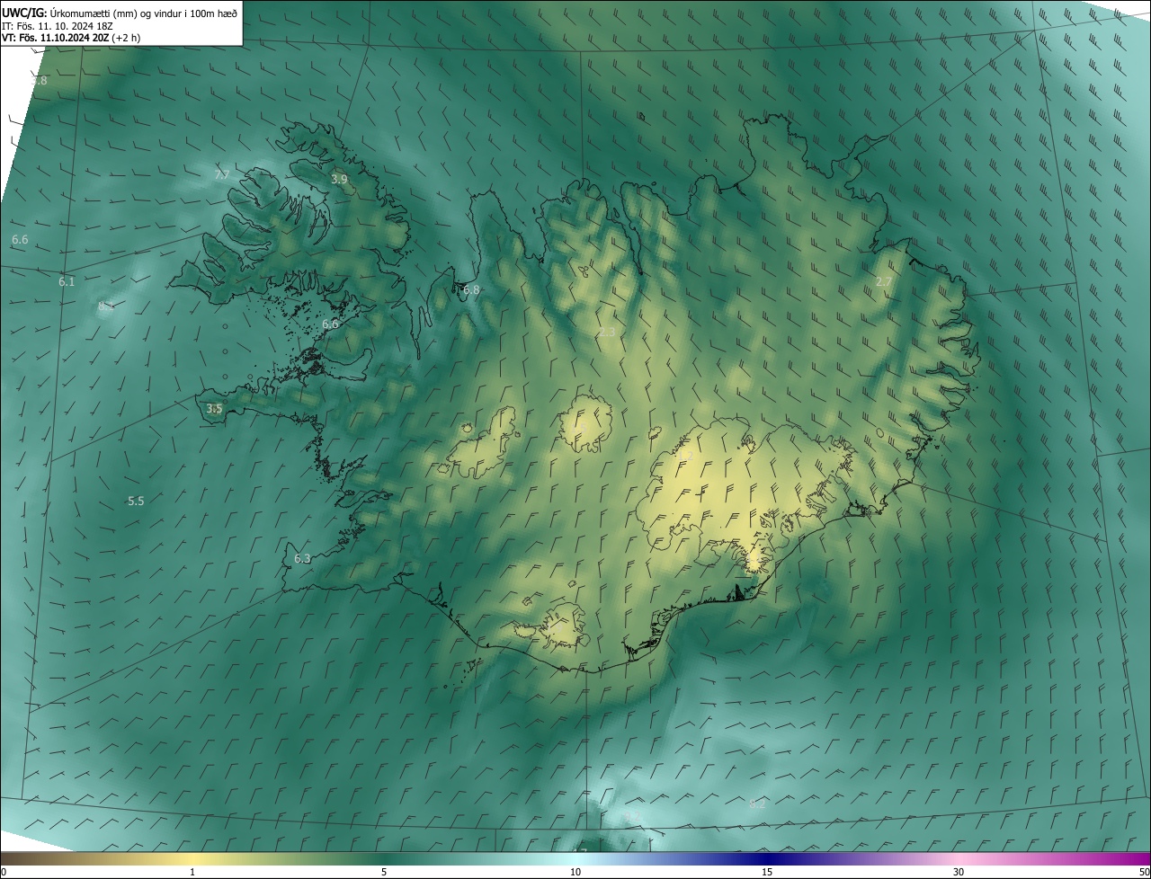Click the 6.1 value label
The image size is (1151, 879).
tap(67, 281)
